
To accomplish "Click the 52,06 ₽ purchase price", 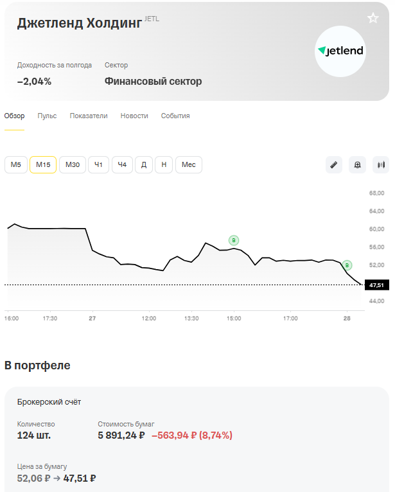I will [33, 479].
